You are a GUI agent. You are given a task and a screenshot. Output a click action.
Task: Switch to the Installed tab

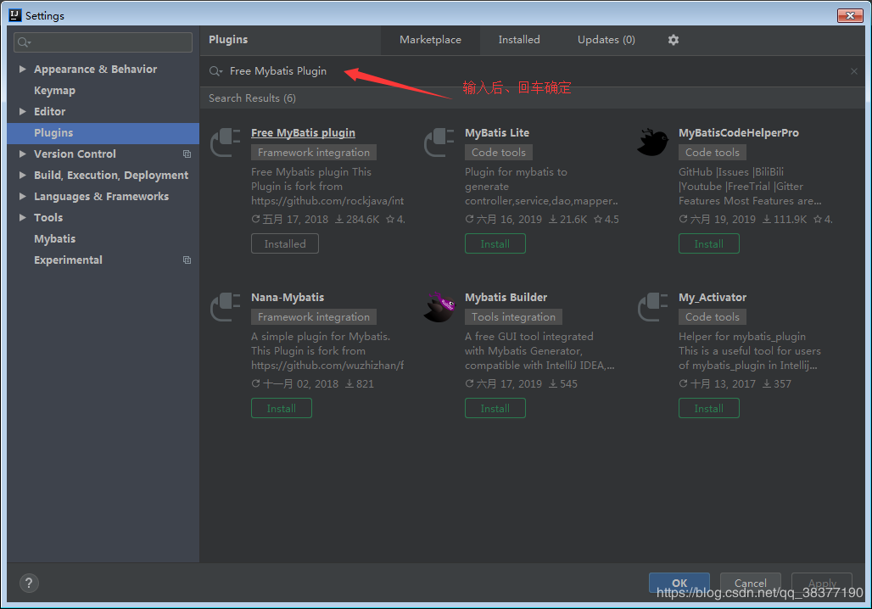pyautogui.click(x=519, y=40)
